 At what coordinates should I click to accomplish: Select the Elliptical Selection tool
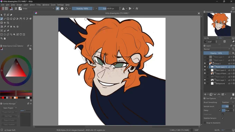(4, 35)
